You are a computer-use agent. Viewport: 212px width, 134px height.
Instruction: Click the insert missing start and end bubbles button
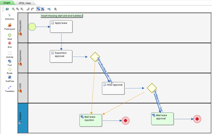point(38,9)
